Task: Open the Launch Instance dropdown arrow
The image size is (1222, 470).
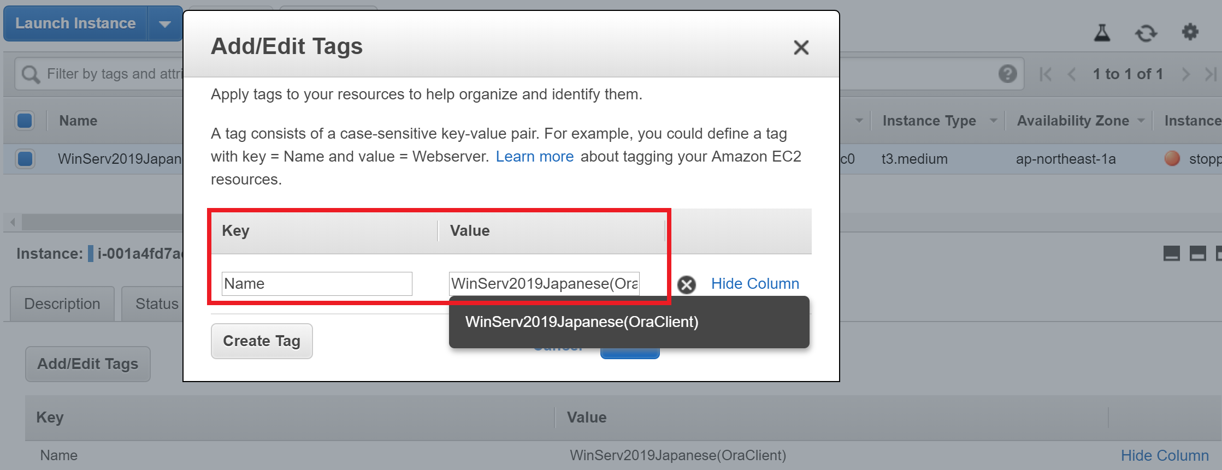Action: pos(164,24)
